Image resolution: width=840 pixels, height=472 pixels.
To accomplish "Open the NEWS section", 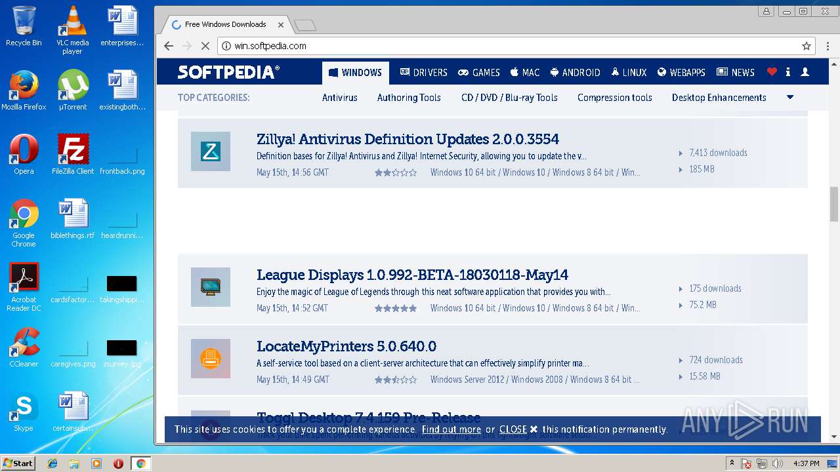I will click(x=736, y=72).
